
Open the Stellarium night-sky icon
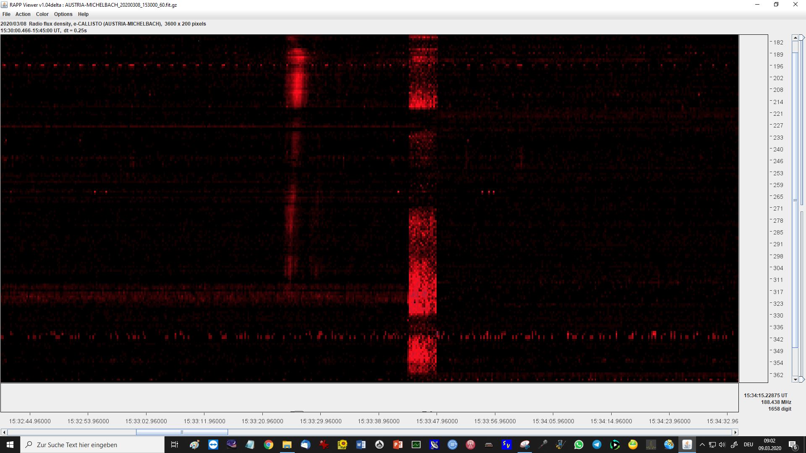tap(232, 445)
